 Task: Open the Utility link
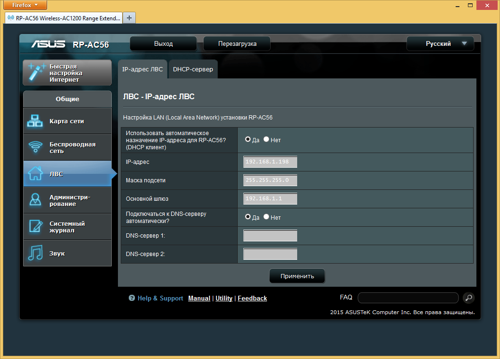(x=224, y=298)
